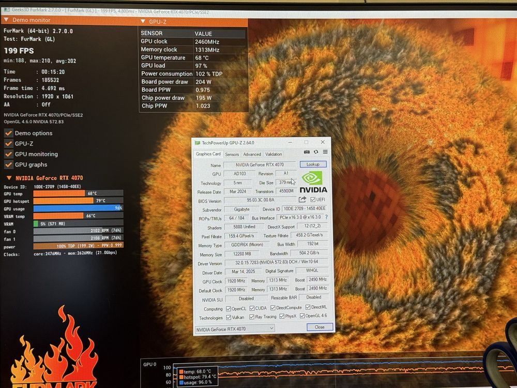Toggle the GPU graphs checkbox
Viewport: 517px width, 388px height.
(9, 165)
